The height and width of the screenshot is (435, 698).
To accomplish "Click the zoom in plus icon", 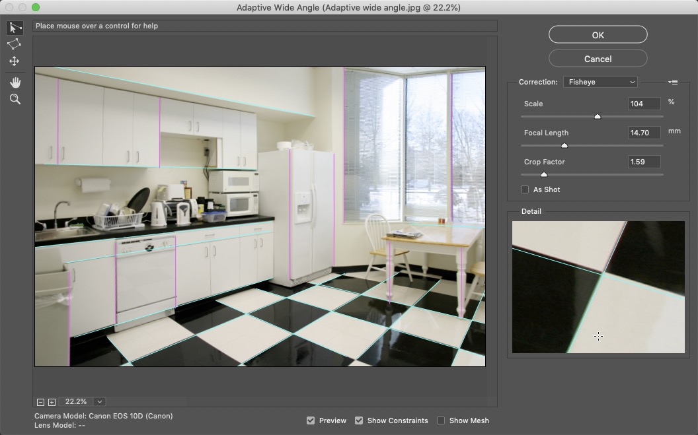I will (x=52, y=402).
